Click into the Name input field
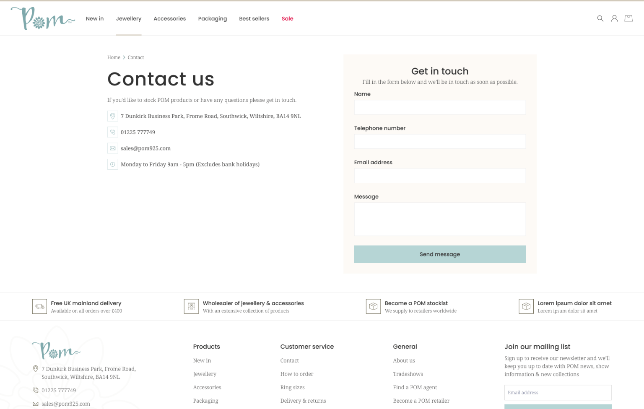Viewport: 644px width, 409px height. coord(440,107)
